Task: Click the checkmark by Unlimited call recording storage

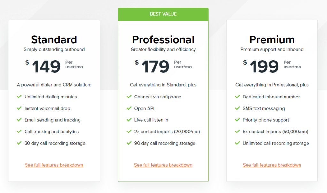Action: coord(237,143)
